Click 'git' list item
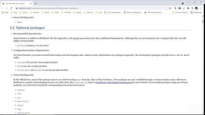Screen dimensions: 205x115 (x=19, y=97)
